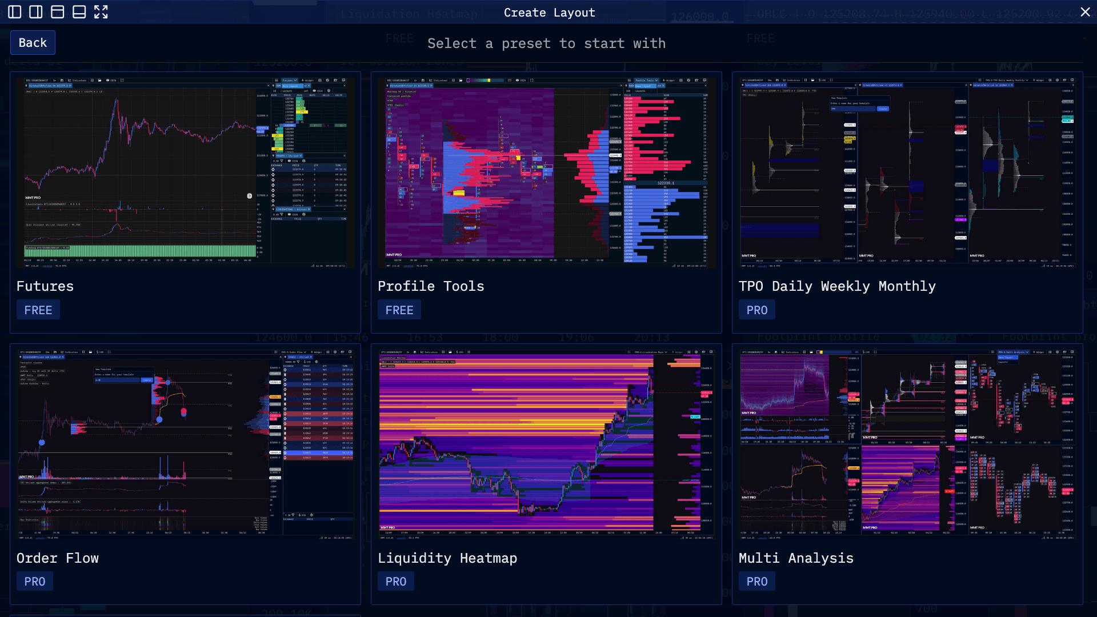Expand the dialog to fullscreen
The image size is (1097, 617).
point(101,12)
